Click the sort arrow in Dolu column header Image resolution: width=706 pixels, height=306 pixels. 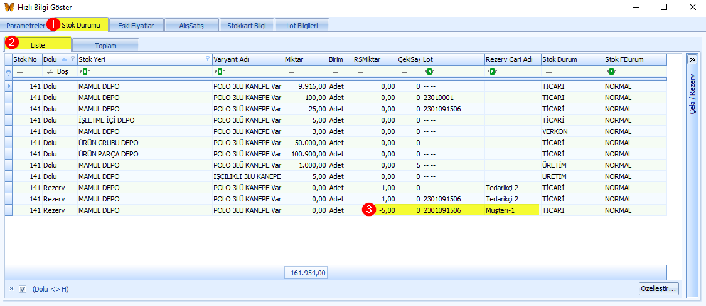[x=64, y=59]
